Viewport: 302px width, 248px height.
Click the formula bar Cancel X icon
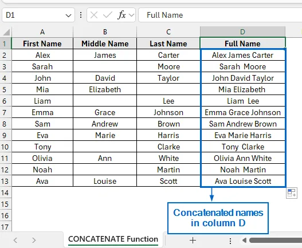coord(94,15)
